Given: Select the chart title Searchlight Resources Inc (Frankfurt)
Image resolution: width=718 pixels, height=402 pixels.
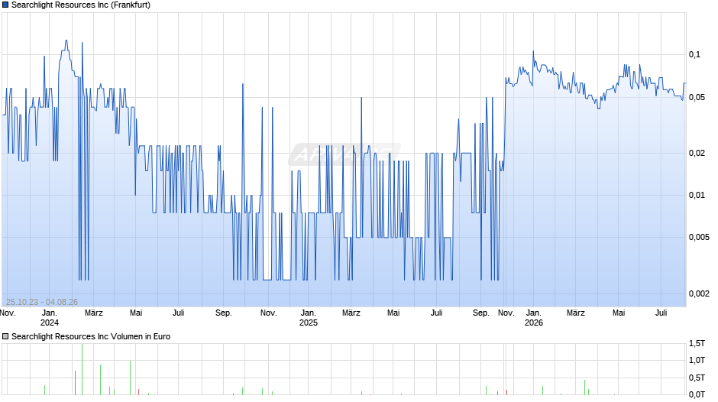Looking at the screenshot, I should 81,5.
